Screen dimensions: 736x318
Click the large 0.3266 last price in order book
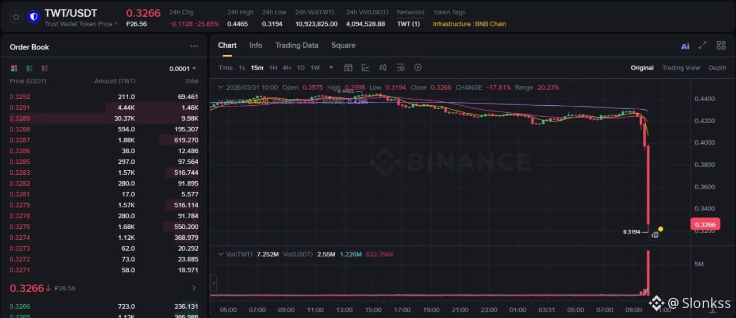click(x=26, y=288)
